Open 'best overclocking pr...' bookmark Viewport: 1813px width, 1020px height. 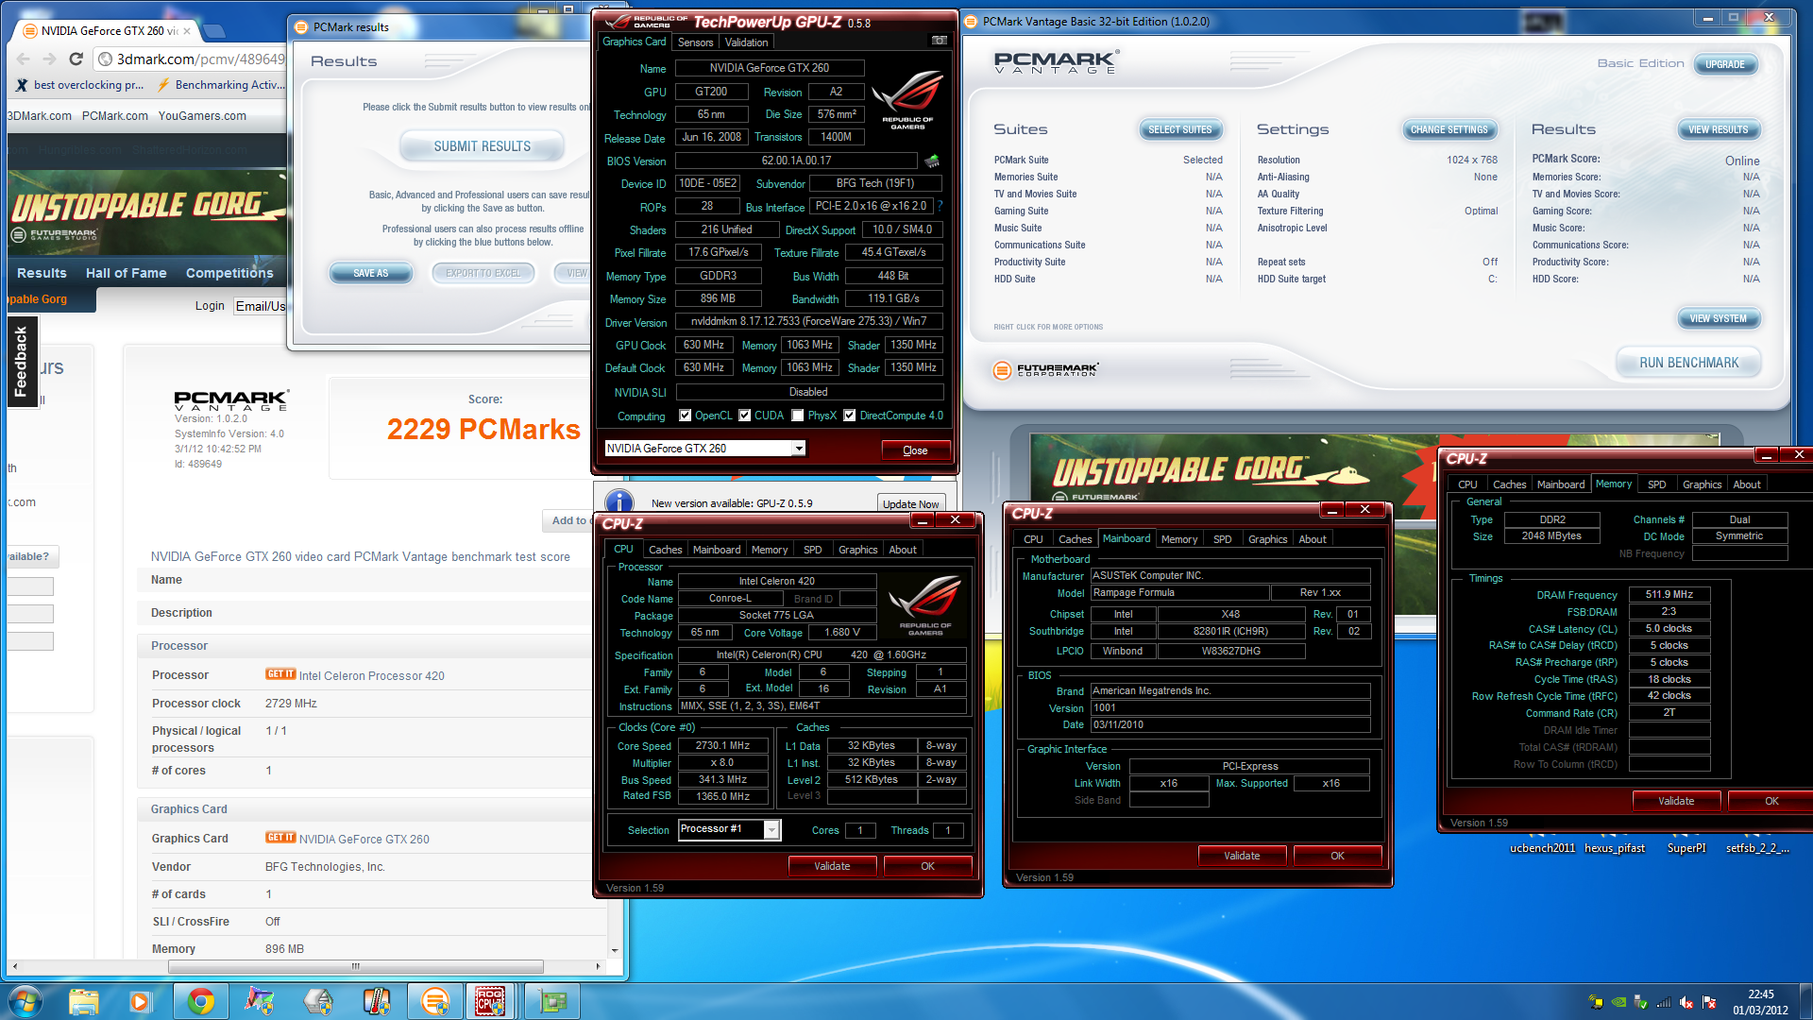click(x=79, y=85)
